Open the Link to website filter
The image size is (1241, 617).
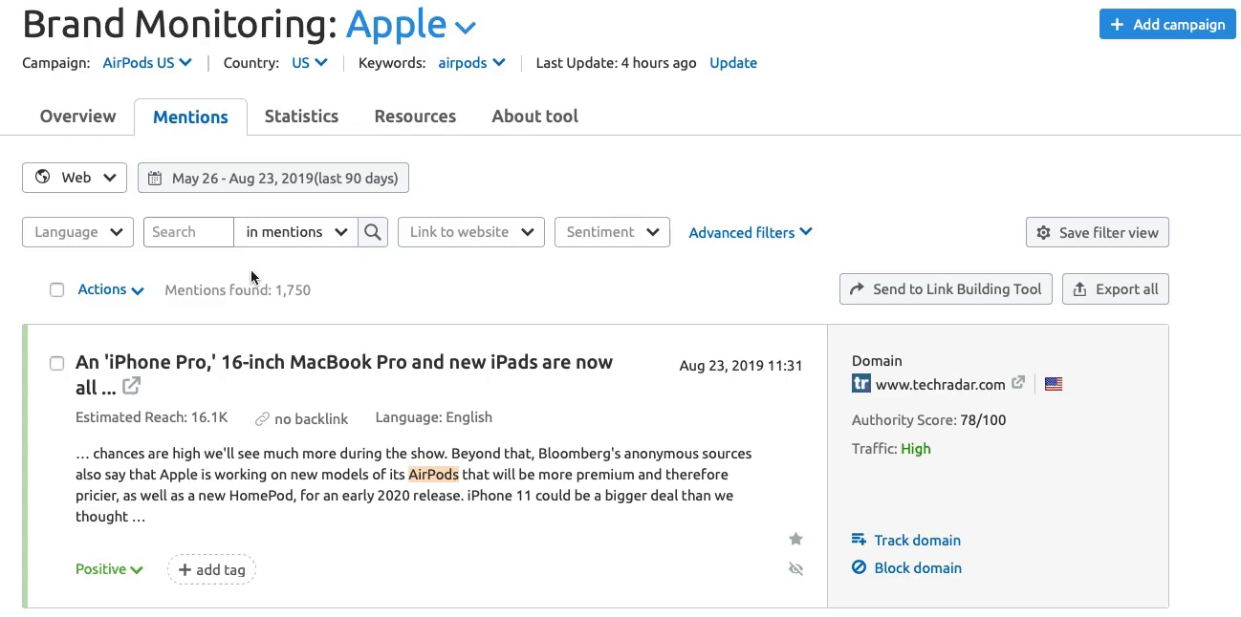pyautogui.click(x=471, y=232)
